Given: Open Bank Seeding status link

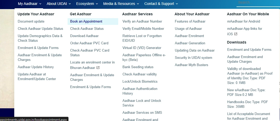Looking at the screenshot, I should click(138, 67).
